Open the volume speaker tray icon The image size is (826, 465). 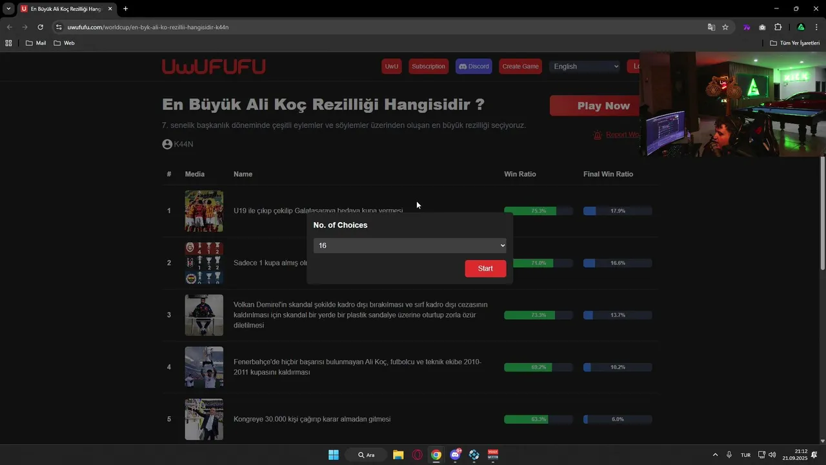click(x=772, y=455)
